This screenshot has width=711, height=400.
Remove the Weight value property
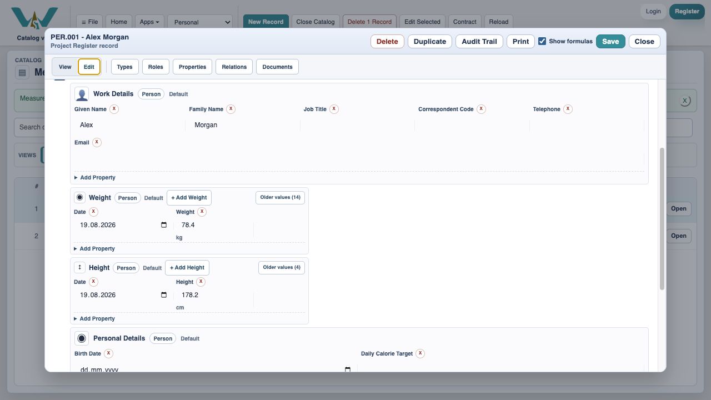pos(202,212)
